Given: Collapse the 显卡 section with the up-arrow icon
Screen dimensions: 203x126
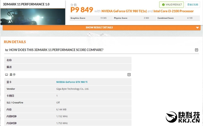Looking at the screenshot, I should pos(129,75).
